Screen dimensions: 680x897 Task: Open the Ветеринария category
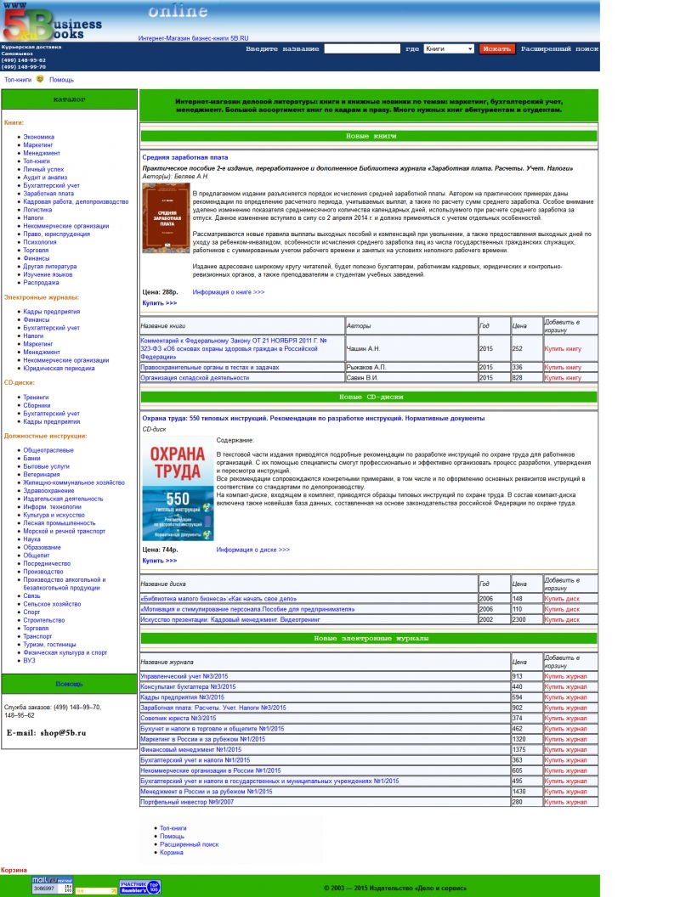coord(41,474)
